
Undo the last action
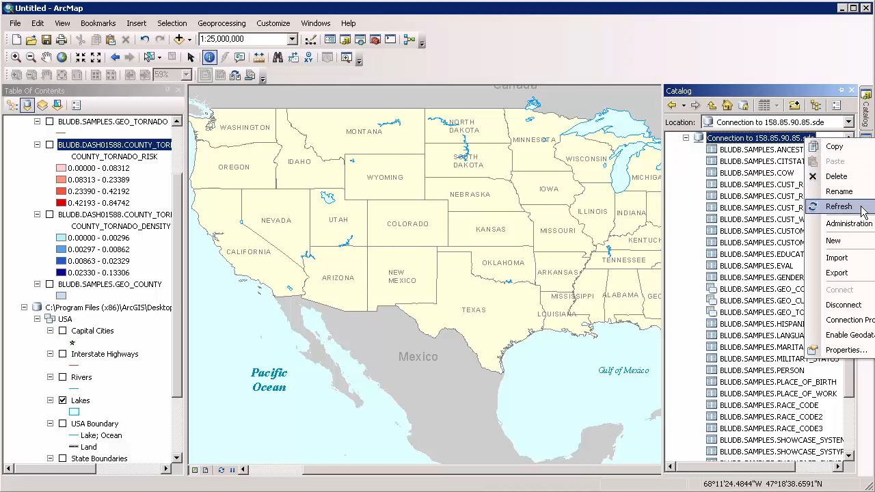pyautogui.click(x=145, y=40)
